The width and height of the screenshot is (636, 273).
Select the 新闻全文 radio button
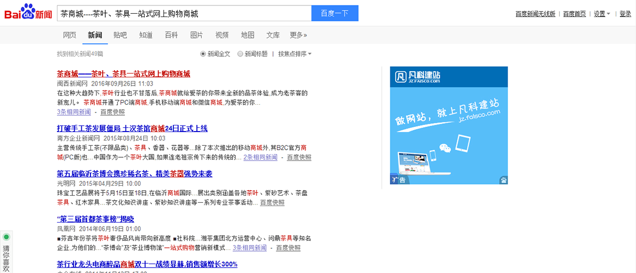click(203, 54)
